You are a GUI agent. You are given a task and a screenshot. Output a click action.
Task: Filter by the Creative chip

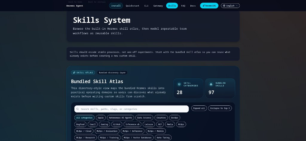pyautogui.click(x=161, y=118)
